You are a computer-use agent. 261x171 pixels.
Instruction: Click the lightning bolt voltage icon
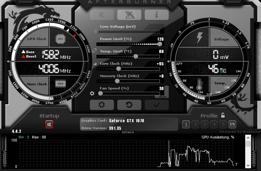pyautogui.click(x=200, y=38)
